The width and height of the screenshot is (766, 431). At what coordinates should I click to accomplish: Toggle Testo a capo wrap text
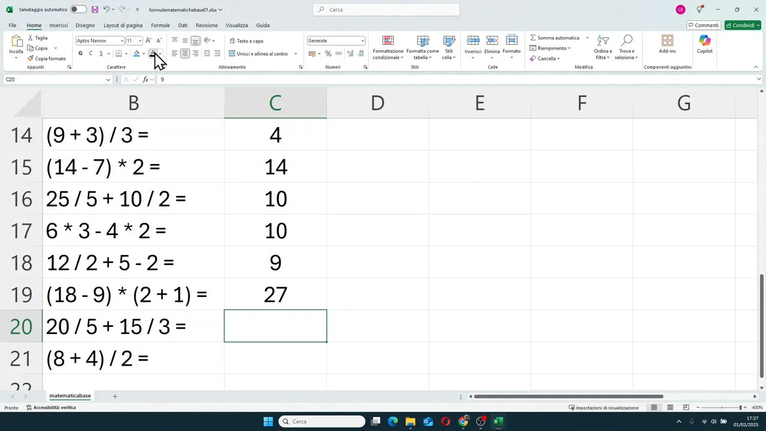point(247,41)
